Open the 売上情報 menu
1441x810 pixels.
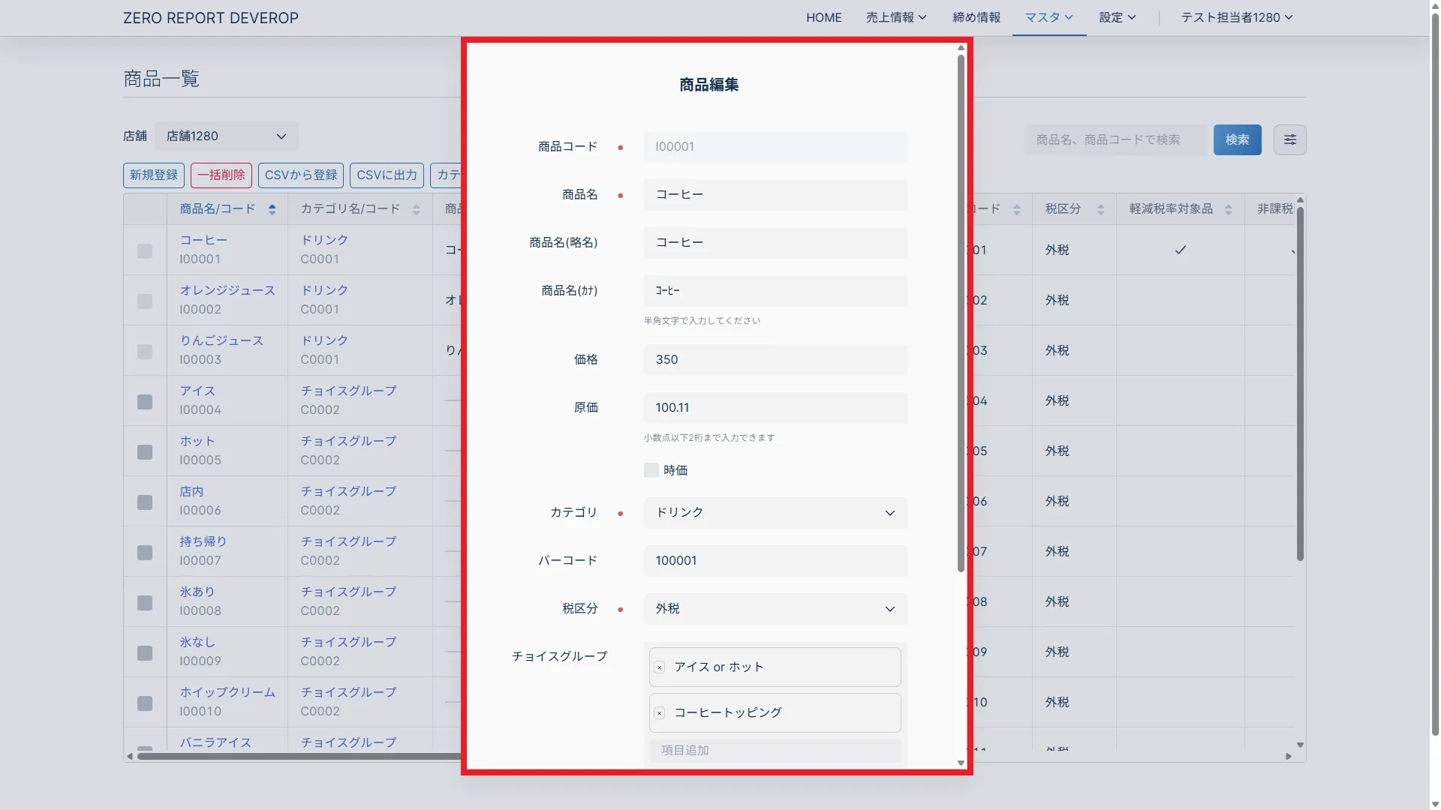click(895, 17)
